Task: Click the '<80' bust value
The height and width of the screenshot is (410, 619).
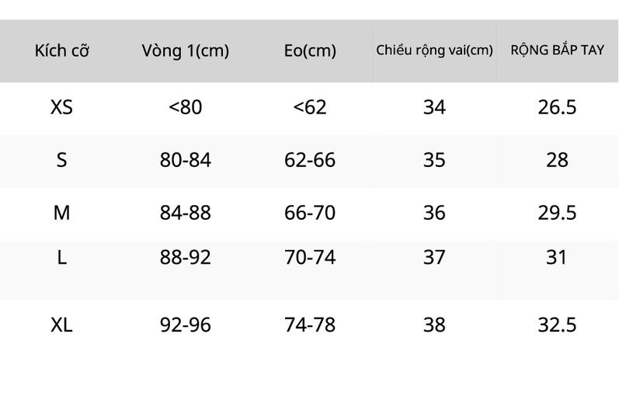Action: click(x=186, y=107)
